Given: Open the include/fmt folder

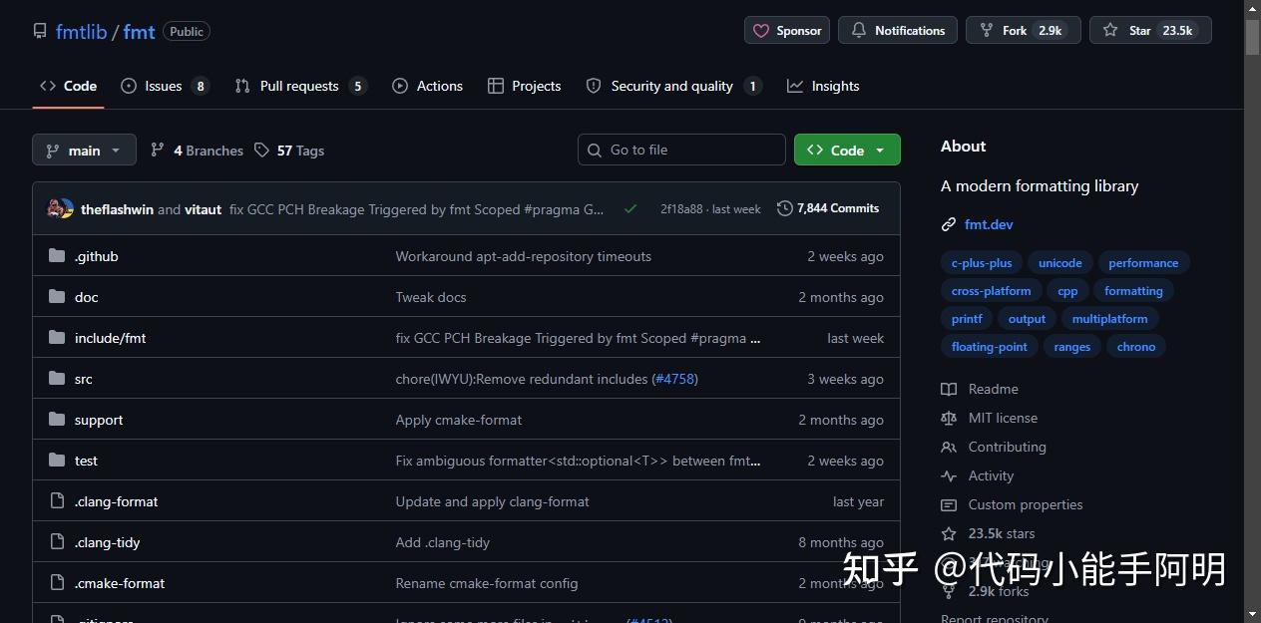Looking at the screenshot, I should pyautogui.click(x=111, y=338).
